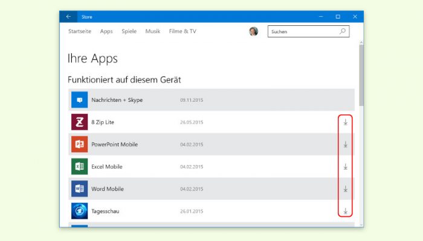The width and height of the screenshot is (423, 241).
Task: Minimize the Store window
Action: click(321, 17)
